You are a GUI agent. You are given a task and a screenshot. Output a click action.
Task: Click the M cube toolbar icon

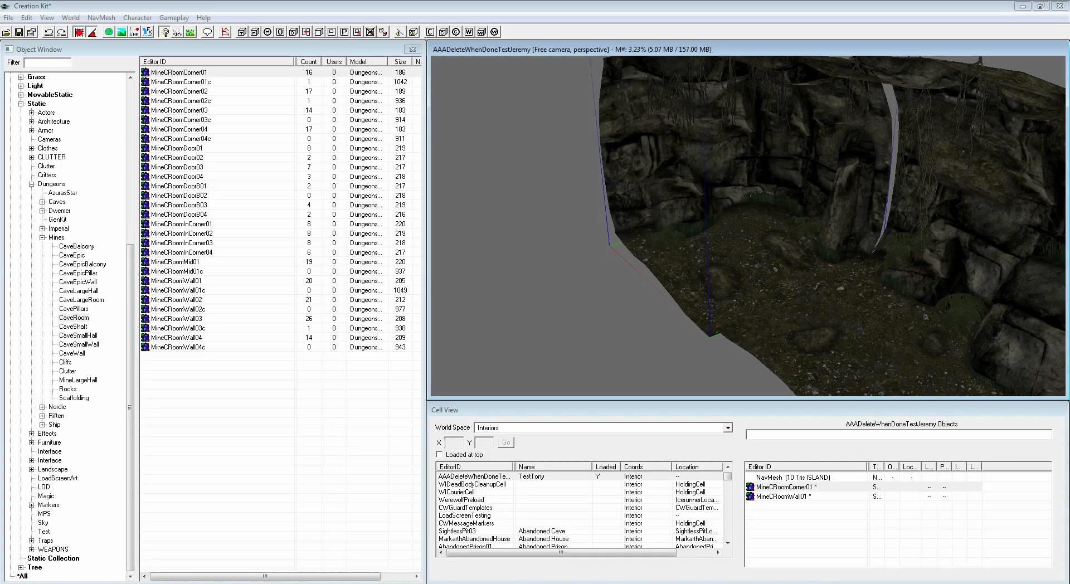pyautogui.click(x=255, y=32)
